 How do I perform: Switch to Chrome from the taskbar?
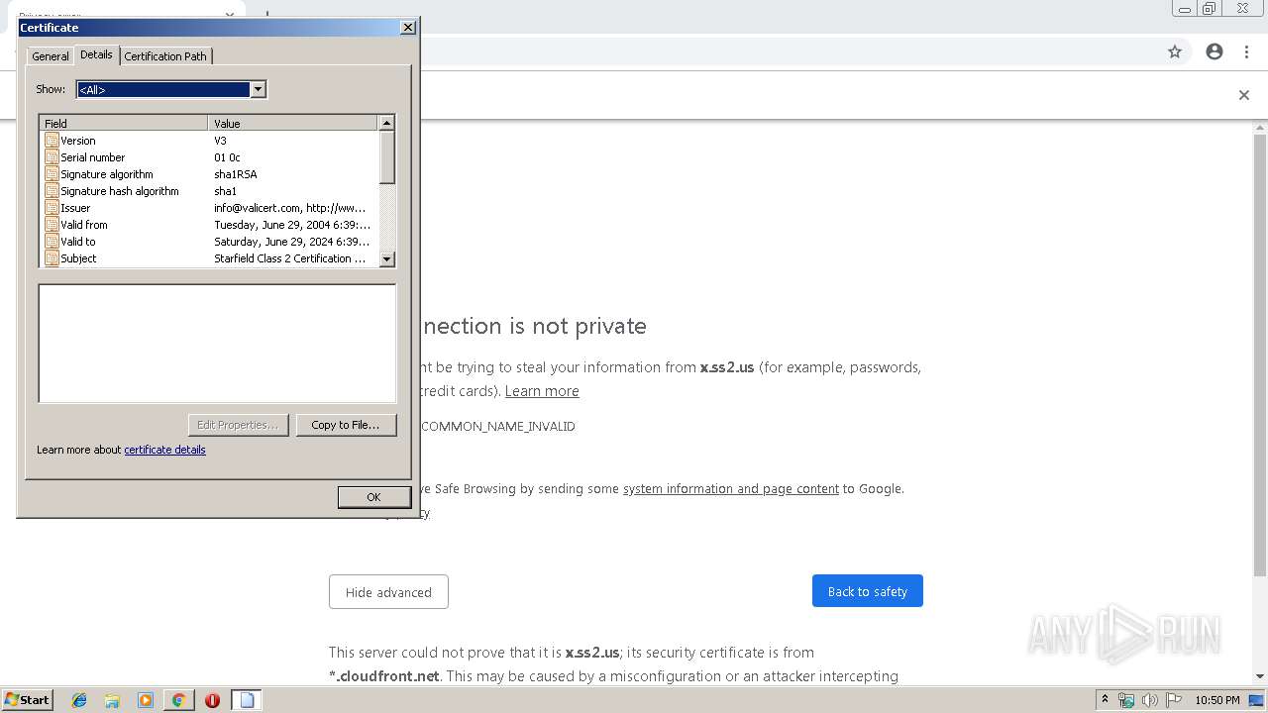tap(178, 700)
